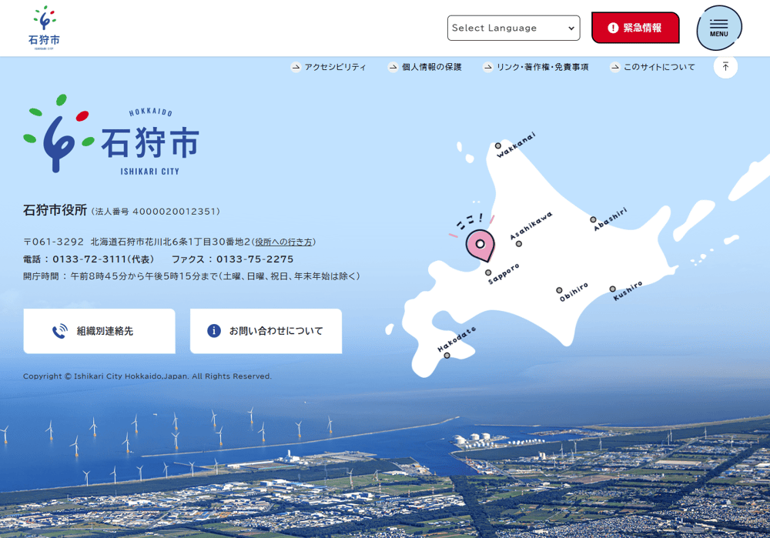Screen dimensions: 770x538
Task: Click the arrow icon beside 個人情報の保護
Action: [393, 67]
